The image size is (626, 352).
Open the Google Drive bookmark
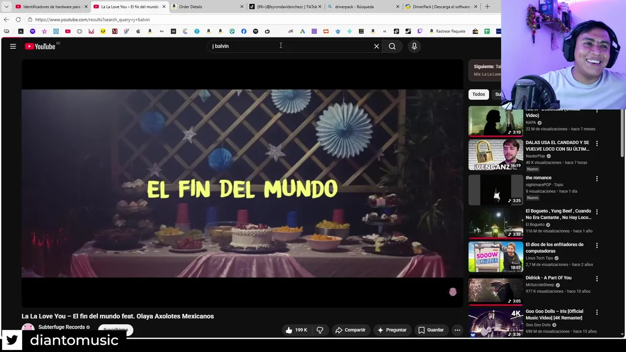pyautogui.click(x=302, y=31)
